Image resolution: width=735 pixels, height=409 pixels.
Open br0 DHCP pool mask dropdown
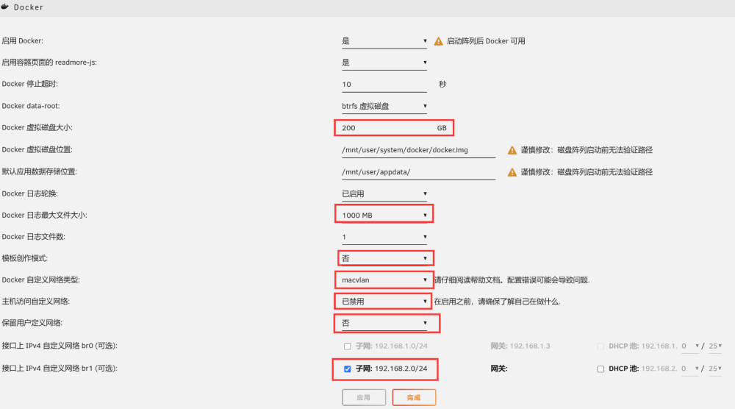[715, 346]
